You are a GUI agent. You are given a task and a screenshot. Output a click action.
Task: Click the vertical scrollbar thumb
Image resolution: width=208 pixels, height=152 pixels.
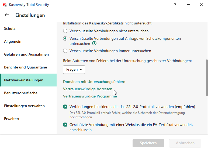point(207,77)
